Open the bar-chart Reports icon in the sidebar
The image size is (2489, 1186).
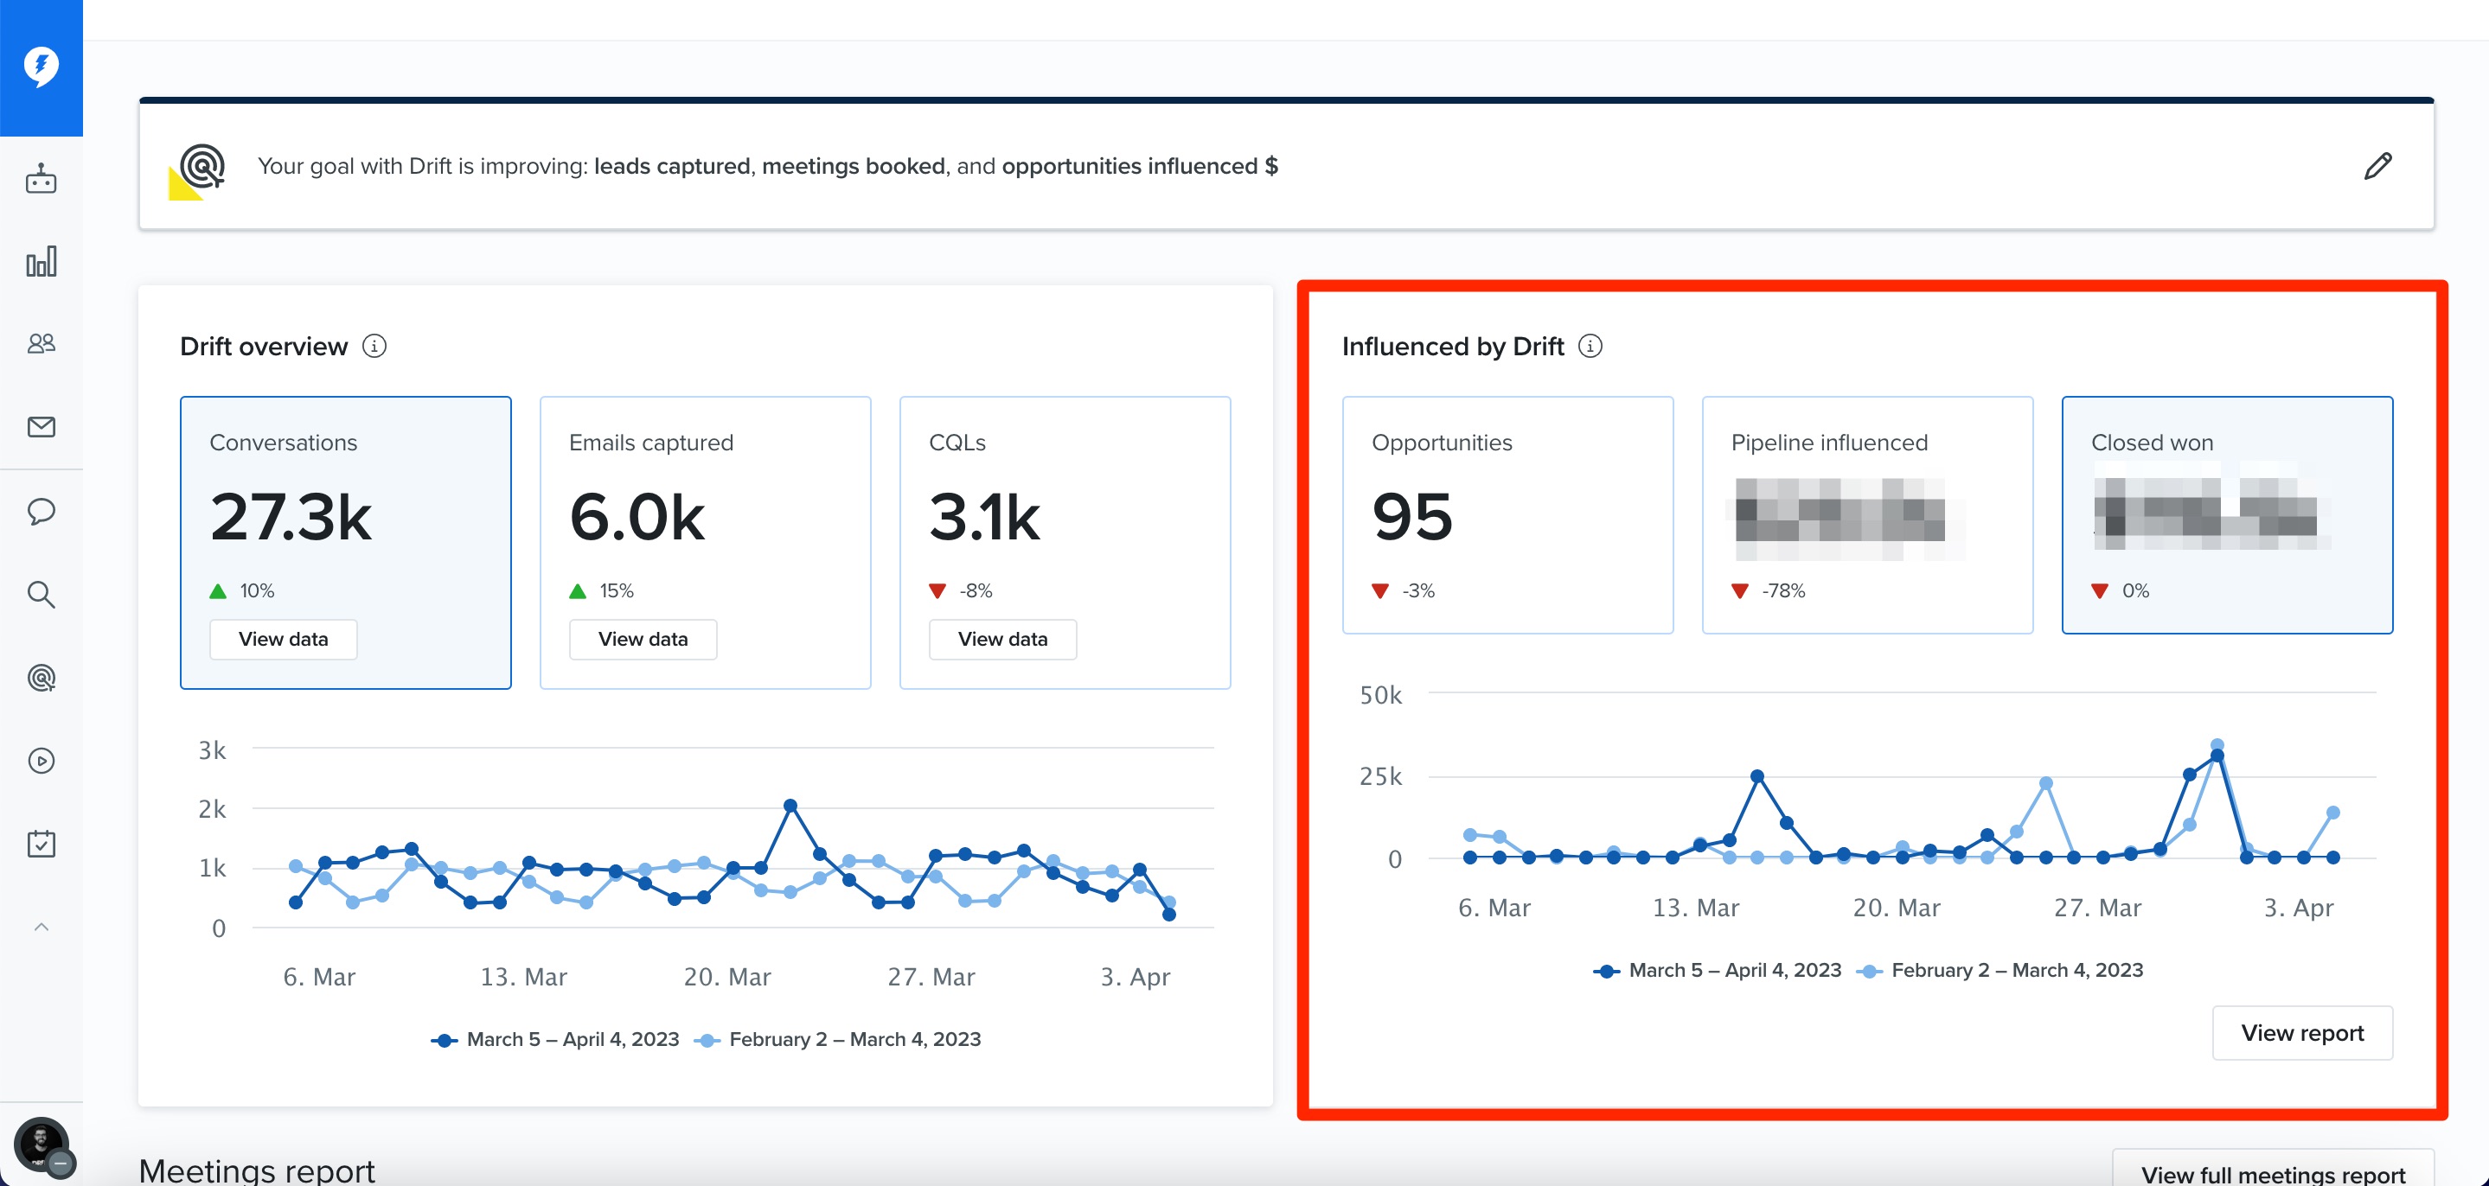point(41,262)
